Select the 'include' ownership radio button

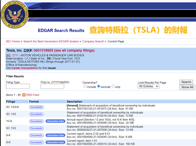[x=85, y=86]
